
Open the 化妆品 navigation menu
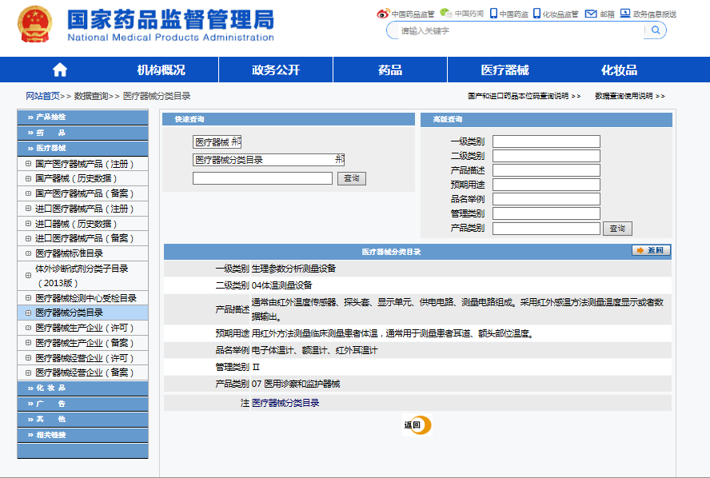[x=619, y=70]
